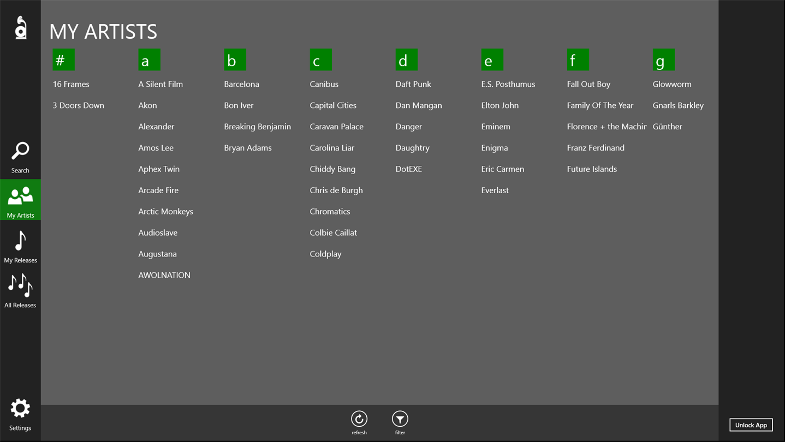Choose Franz Ferdinand

click(596, 148)
